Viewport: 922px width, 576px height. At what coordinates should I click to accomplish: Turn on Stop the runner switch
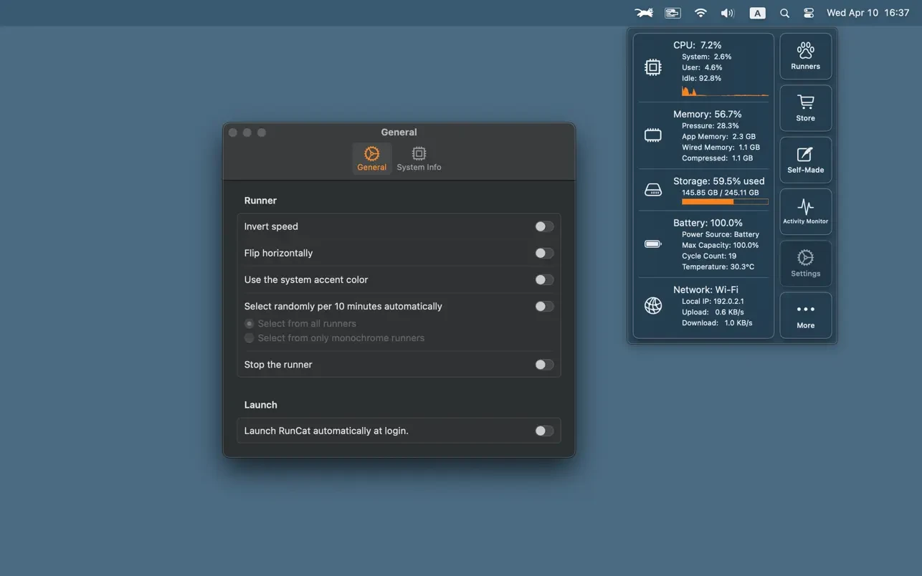(544, 365)
